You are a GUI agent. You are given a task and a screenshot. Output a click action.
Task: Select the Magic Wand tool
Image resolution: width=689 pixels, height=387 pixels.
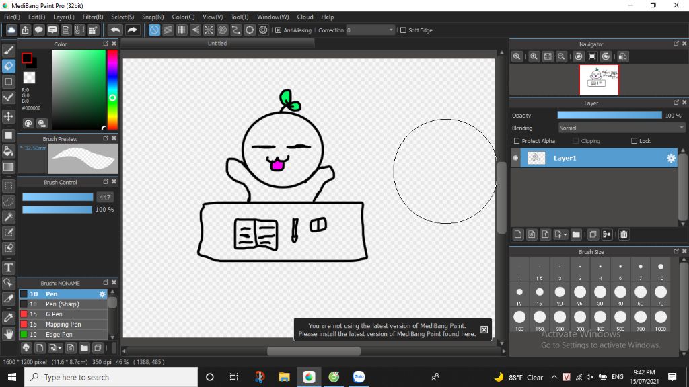(8, 217)
